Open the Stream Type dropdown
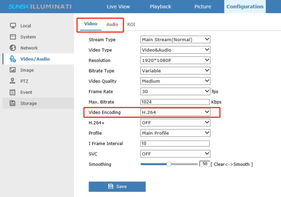This screenshot has height=197, width=281. (175, 39)
